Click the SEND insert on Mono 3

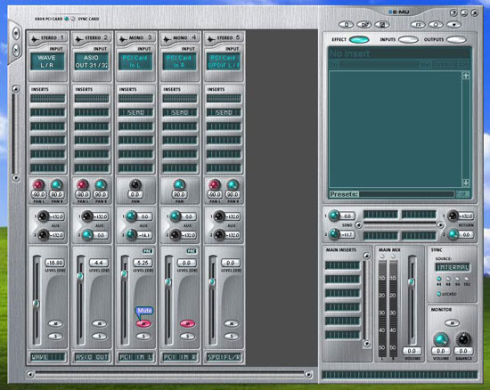click(x=135, y=112)
